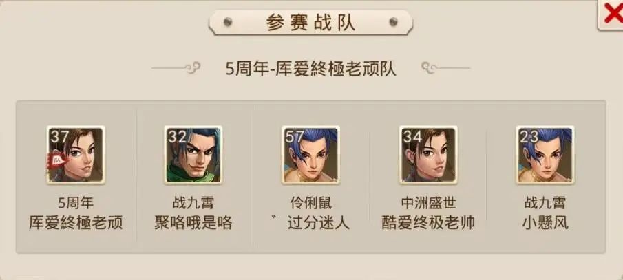This screenshot has width=623, height=280.
Task: Select team name 5周年-库爱終極老顽队
Action: 310,69
